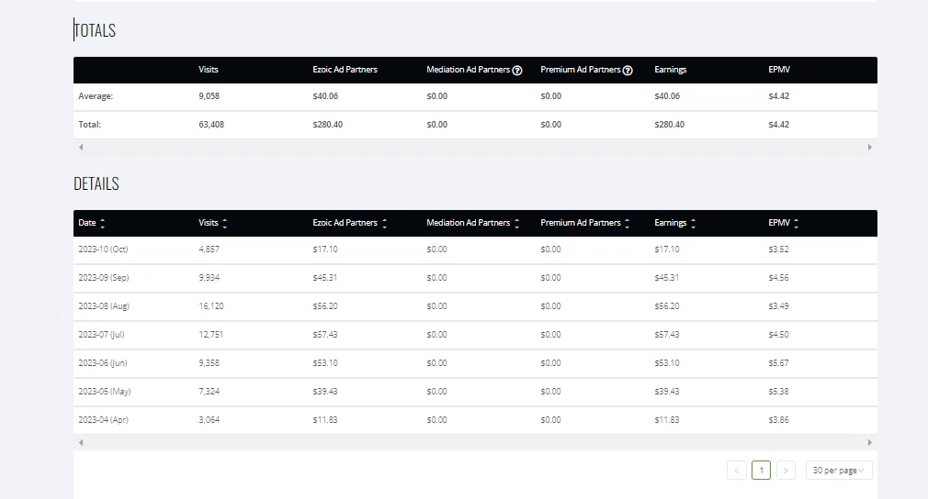Screen dimensions: 928x499
Task: Select page 1 in pagination
Action: point(761,470)
